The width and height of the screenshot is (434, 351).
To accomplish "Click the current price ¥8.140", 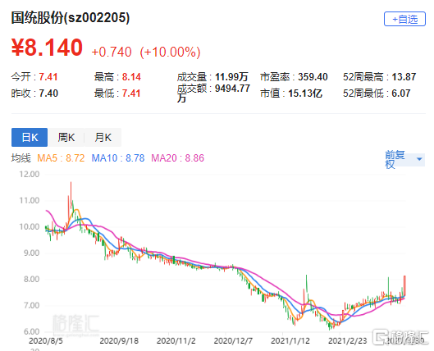I will [47, 48].
